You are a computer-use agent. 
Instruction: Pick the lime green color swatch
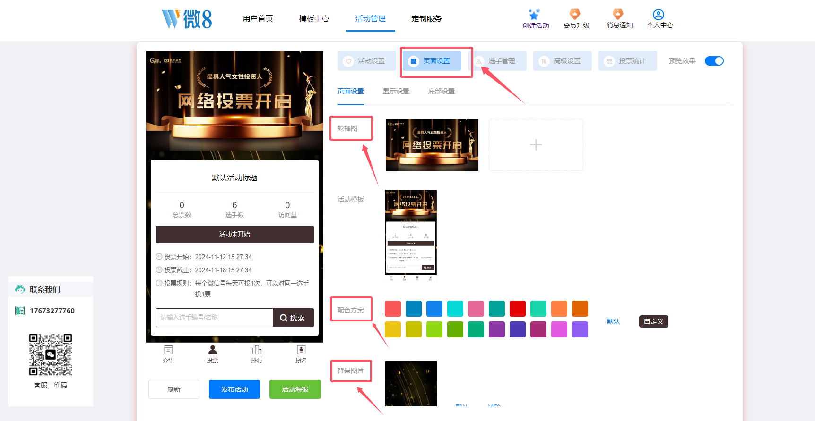pyautogui.click(x=434, y=329)
